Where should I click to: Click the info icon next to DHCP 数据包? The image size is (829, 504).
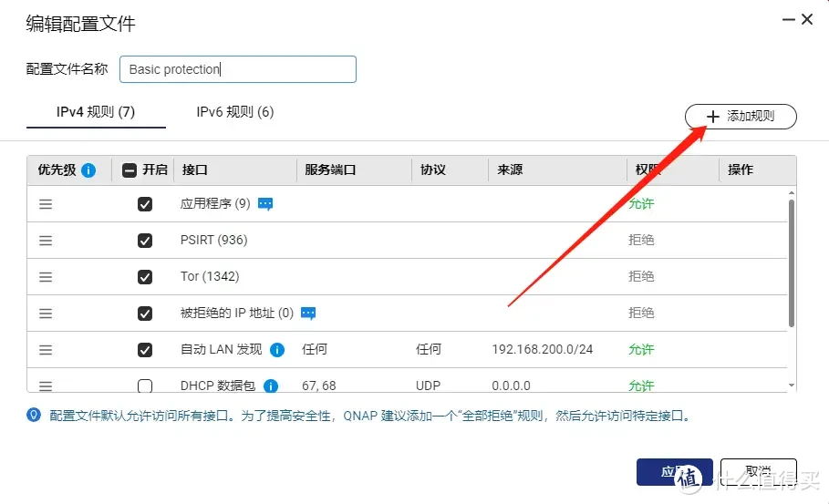tap(271, 386)
